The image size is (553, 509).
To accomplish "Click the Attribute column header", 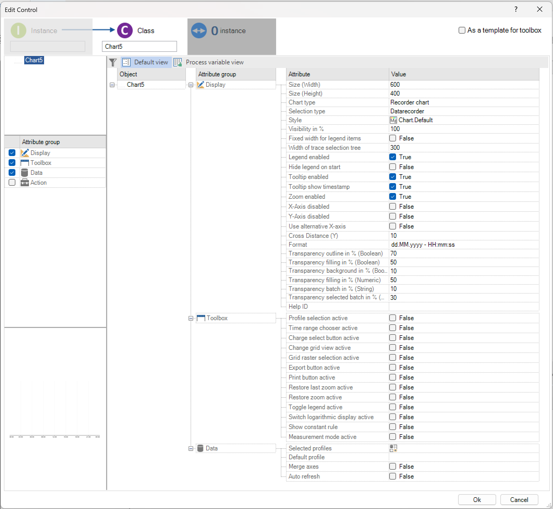I will (337, 74).
